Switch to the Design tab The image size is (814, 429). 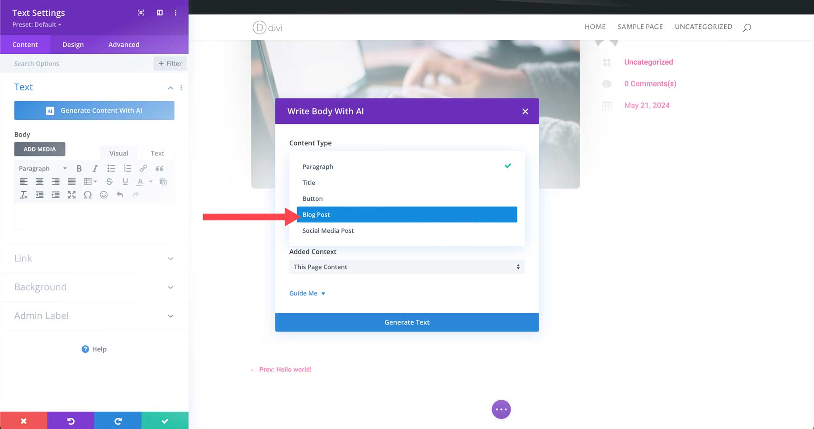coord(73,44)
